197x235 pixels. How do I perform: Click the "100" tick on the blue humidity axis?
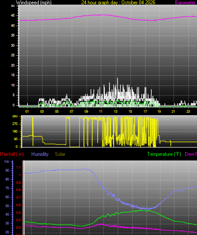tap(6, 162)
